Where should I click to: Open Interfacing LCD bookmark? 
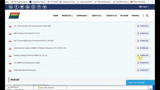(x=67, y=2)
